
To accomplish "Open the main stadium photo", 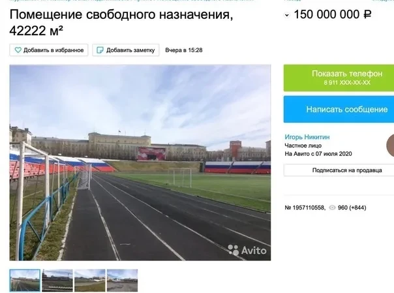I will coord(140,162).
